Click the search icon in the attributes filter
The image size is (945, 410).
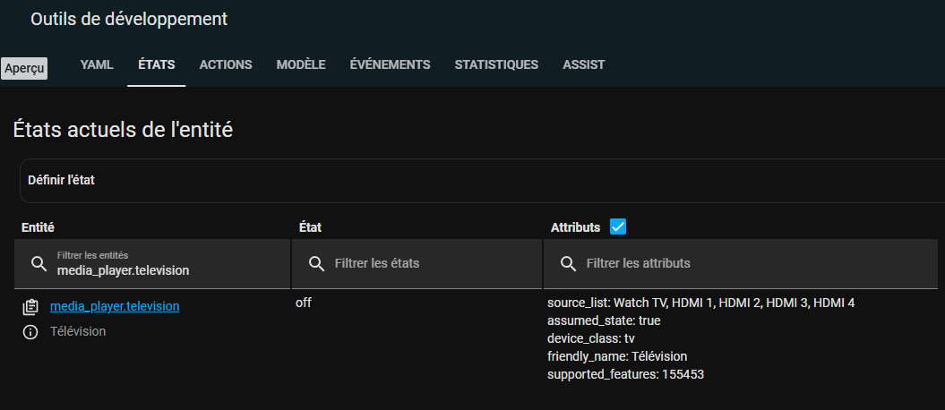pos(568,264)
